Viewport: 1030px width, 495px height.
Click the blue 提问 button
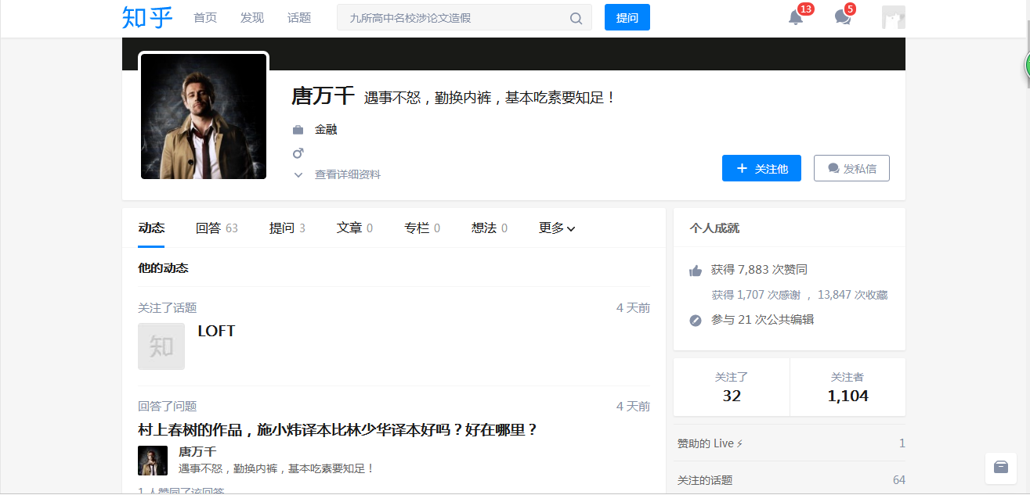point(627,17)
